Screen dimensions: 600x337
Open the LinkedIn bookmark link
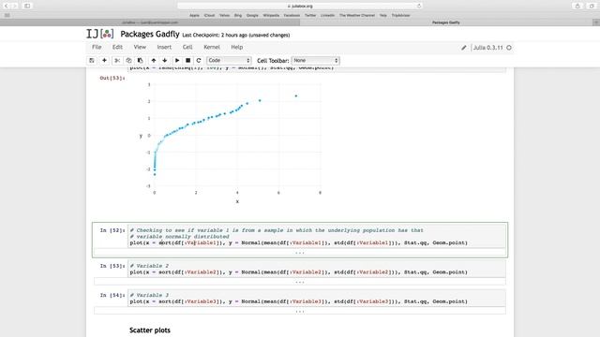(327, 15)
